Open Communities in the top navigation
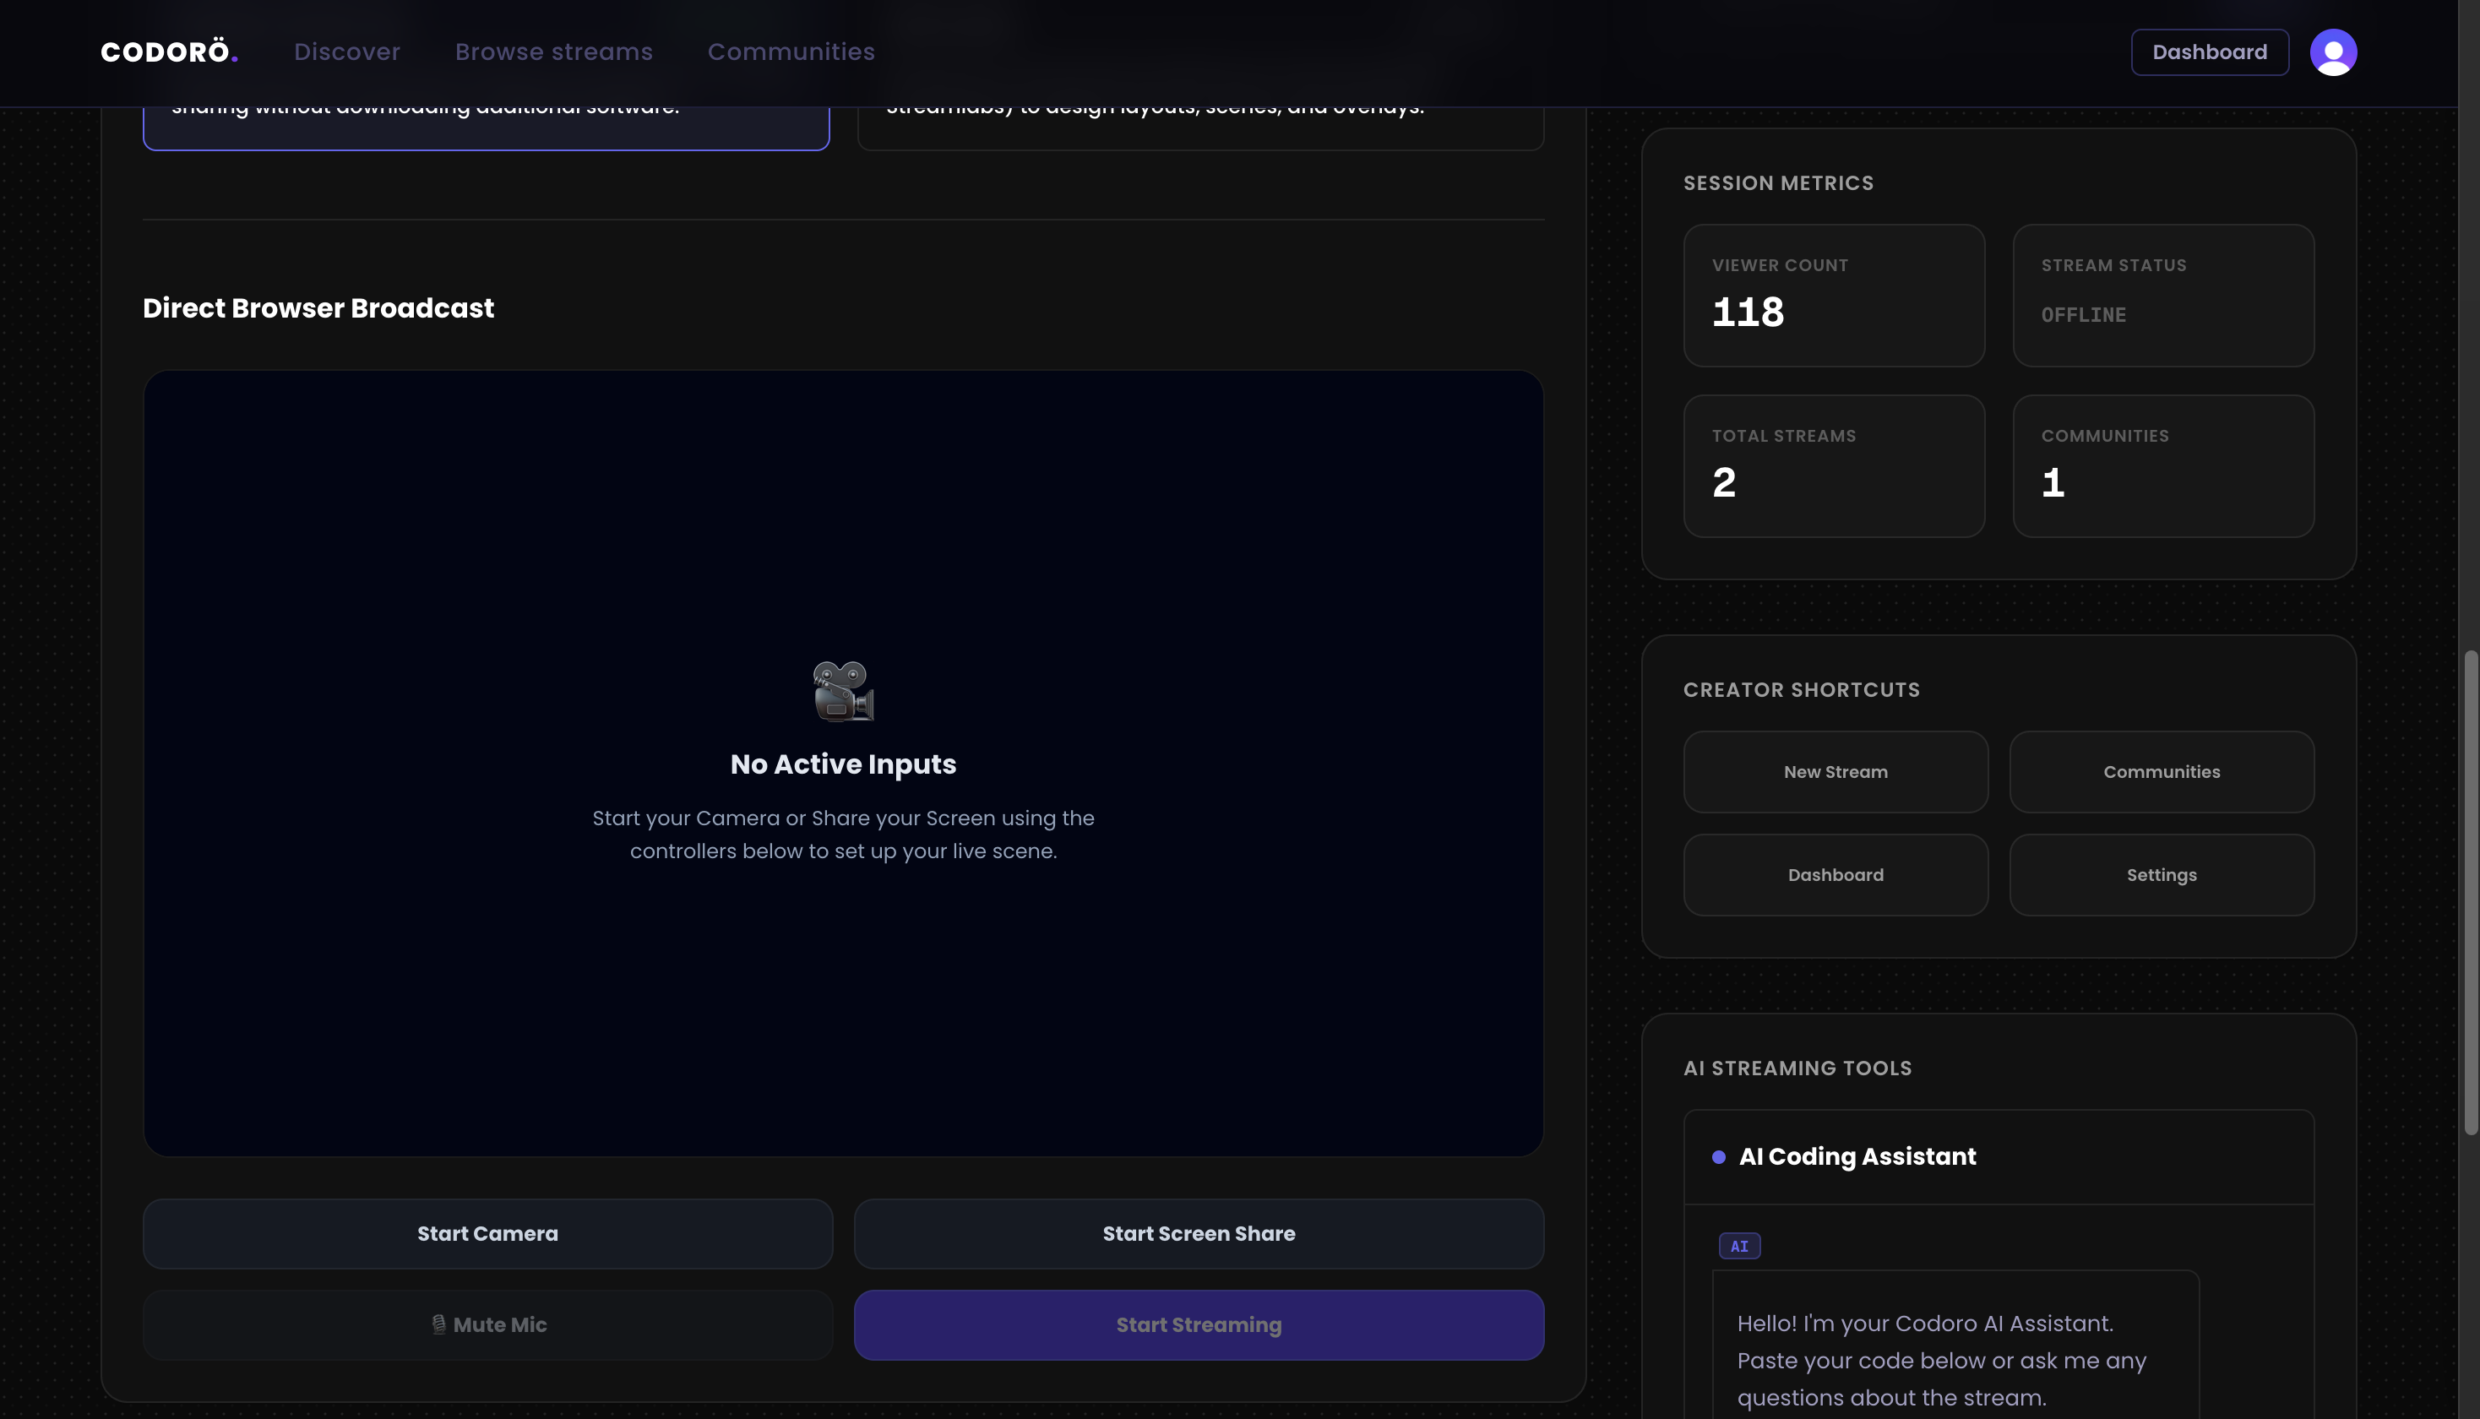Screen dimensions: 2480x1419 tap(791, 52)
